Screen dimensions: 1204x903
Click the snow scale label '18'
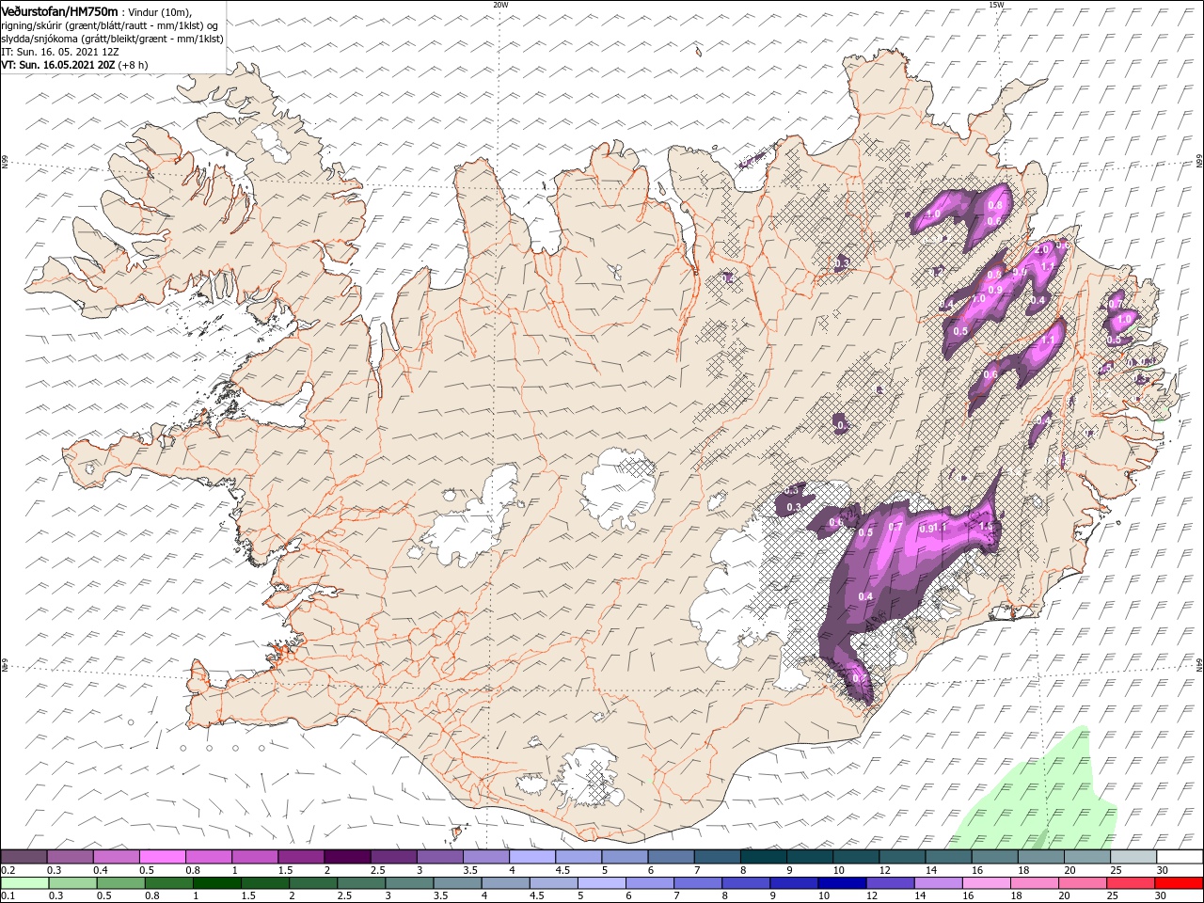pyautogui.click(x=1023, y=870)
